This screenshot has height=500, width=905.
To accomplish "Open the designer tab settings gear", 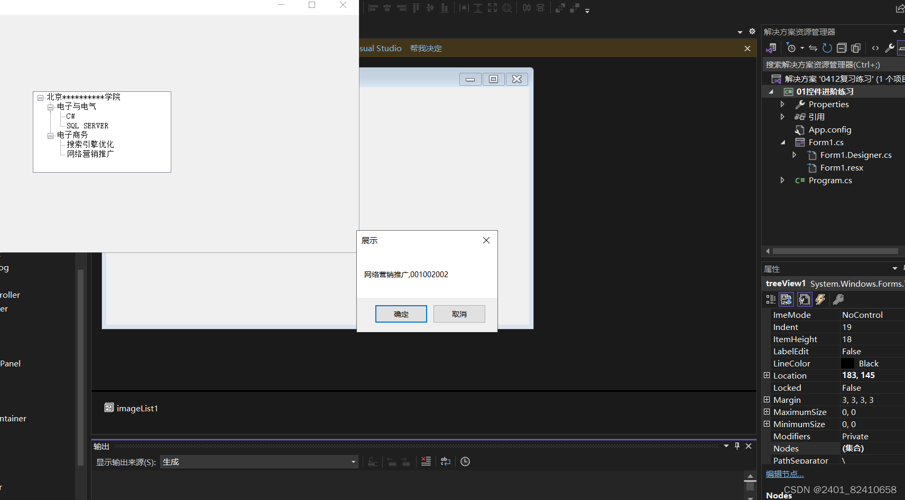I will [x=752, y=32].
